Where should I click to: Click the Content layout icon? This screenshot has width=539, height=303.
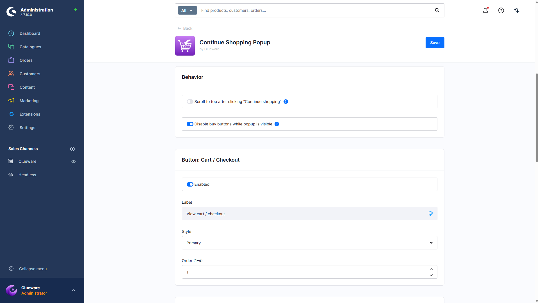click(11, 87)
